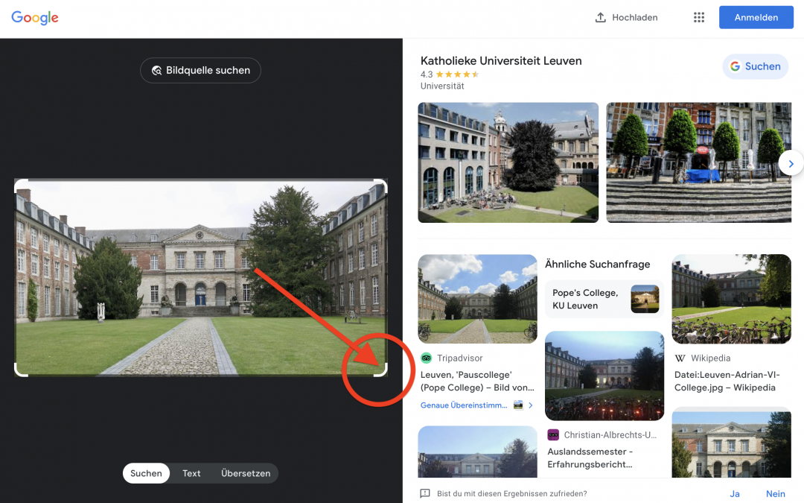Click Bildquelle suchen button
The image size is (804, 503).
click(200, 70)
